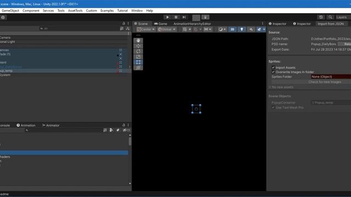Toggle the Import Assets checkbox
The height and width of the screenshot is (197, 351).
(x=273, y=67)
